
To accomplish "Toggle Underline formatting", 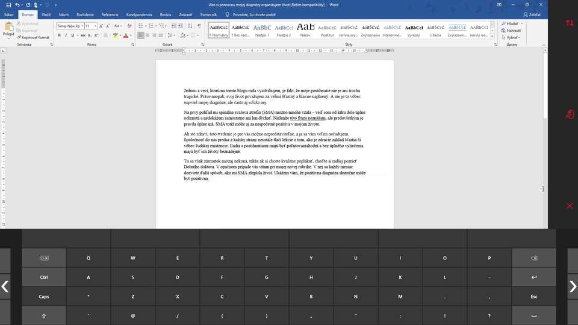I will coord(73,36).
